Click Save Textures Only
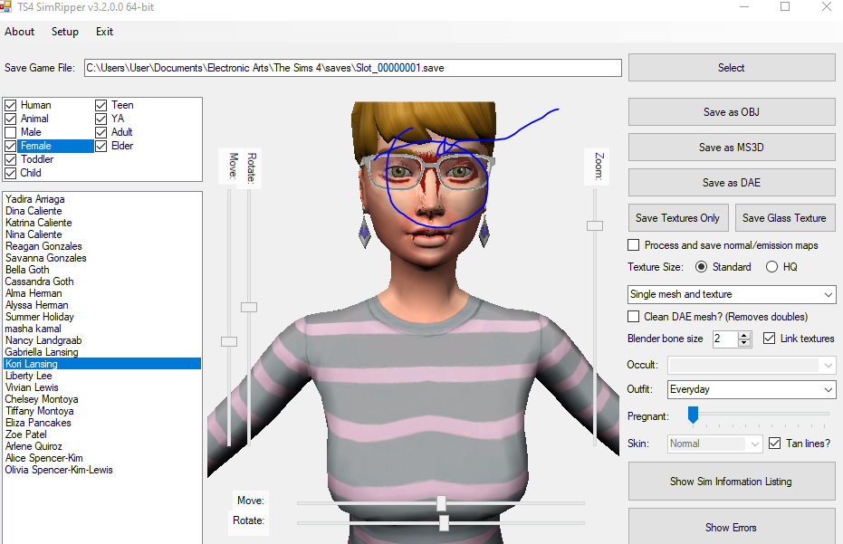 coord(678,217)
